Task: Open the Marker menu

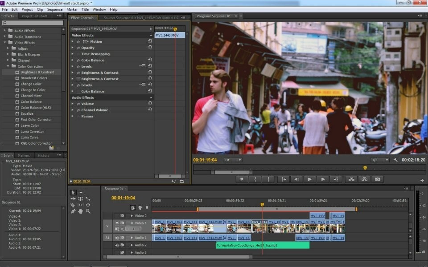Action: (x=72, y=9)
